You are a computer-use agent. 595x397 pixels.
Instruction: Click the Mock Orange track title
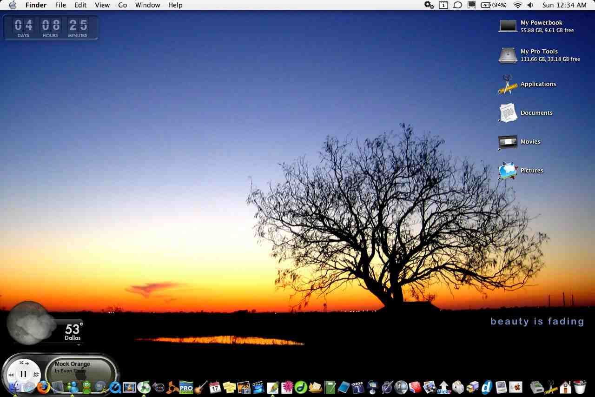73,364
